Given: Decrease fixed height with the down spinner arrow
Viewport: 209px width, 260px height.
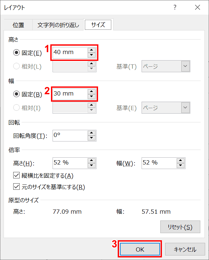Looking at the screenshot, I should click(x=92, y=55).
